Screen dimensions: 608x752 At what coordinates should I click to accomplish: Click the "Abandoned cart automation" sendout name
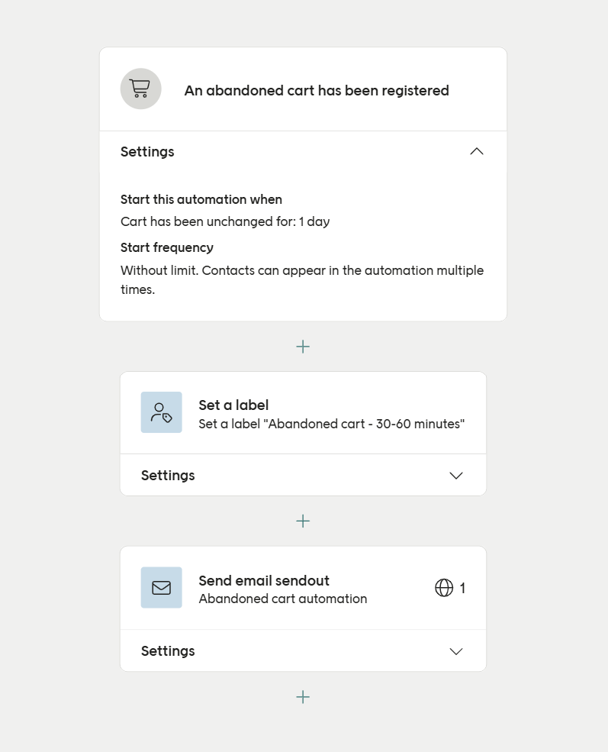coord(283,599)
